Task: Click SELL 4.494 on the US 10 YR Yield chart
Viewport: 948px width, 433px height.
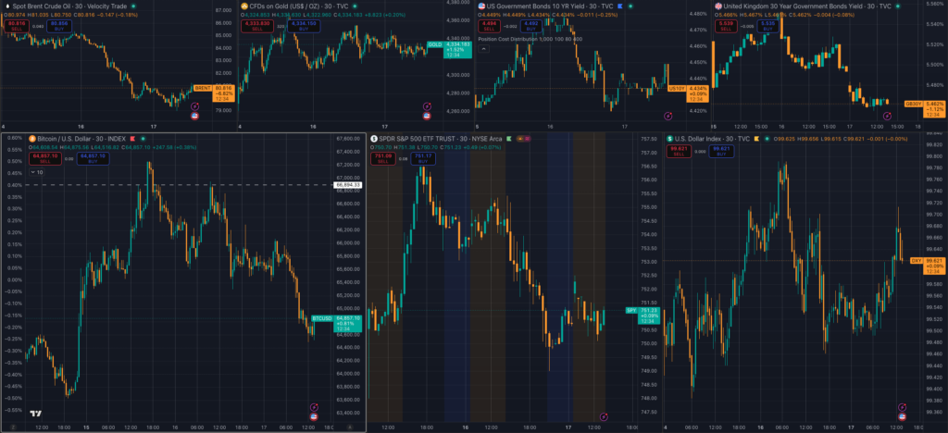Action: [x=489, y=26]
